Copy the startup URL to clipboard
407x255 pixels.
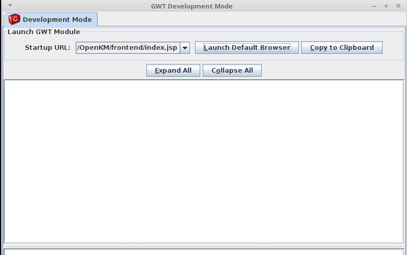click(x=341, y=48)
